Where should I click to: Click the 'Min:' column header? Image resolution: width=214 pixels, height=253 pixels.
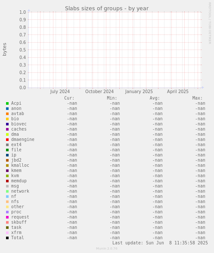112,98
